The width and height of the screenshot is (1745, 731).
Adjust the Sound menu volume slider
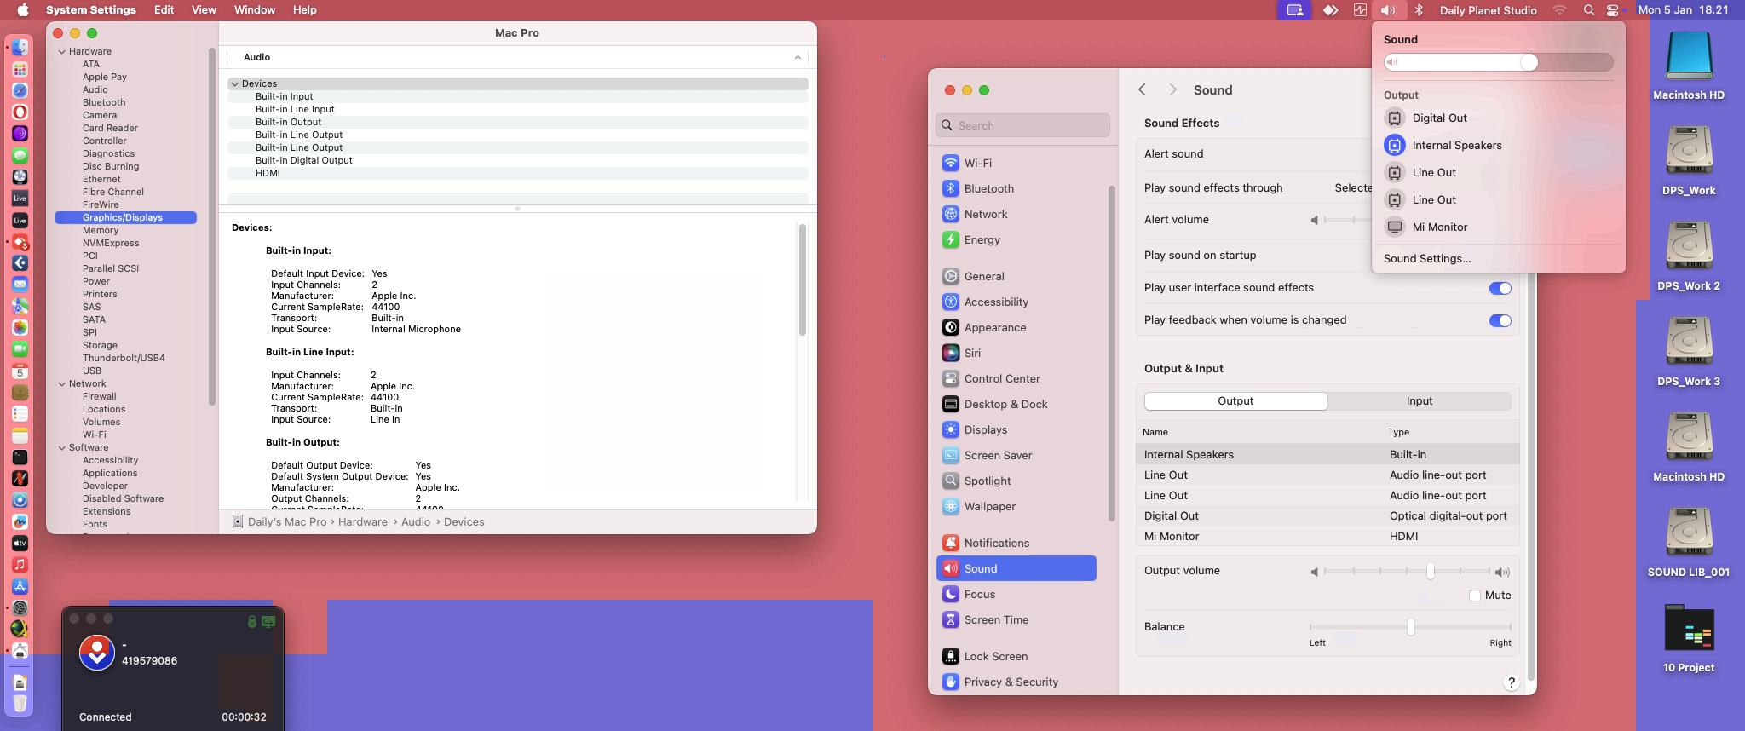pos(1498,62)
